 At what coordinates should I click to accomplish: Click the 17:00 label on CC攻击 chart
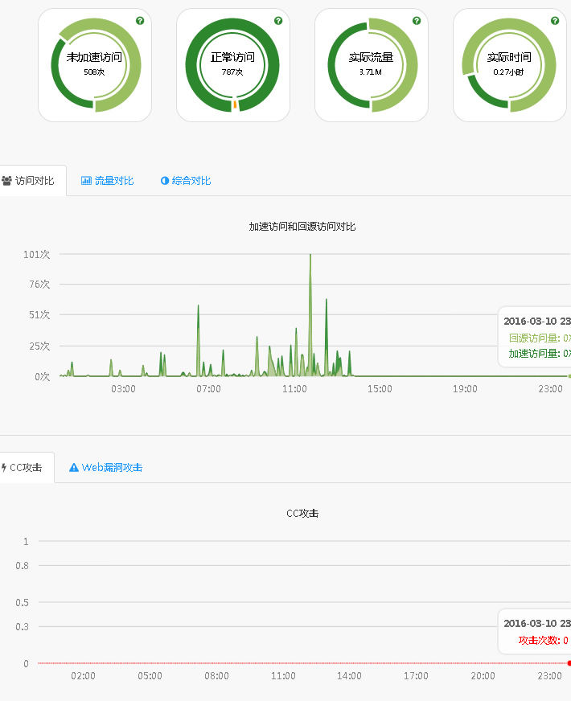coord(416,676)
